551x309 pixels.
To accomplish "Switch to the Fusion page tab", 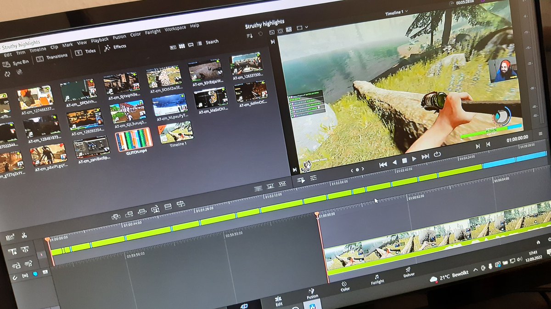I will click(312, 293).
